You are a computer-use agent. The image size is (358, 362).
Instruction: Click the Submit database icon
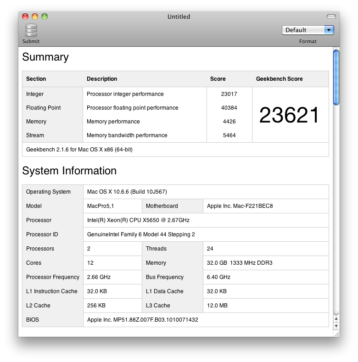click(x=31, y=30)
